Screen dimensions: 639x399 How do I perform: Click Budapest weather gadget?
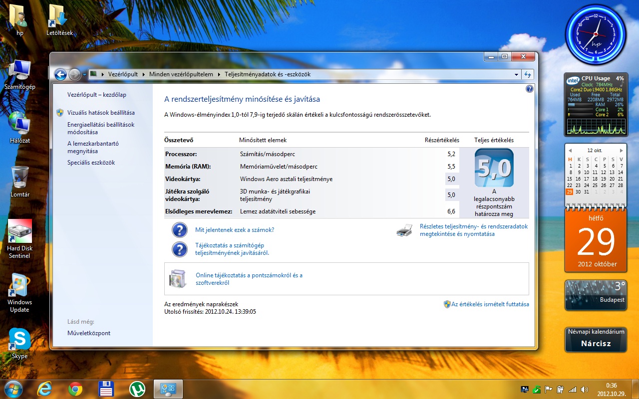596,295
